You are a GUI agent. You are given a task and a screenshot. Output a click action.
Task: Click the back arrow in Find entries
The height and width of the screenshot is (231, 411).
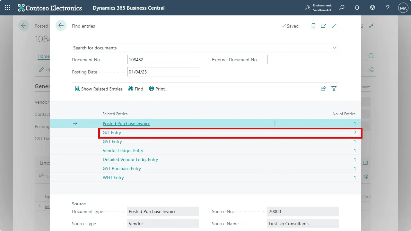pyautogui.click(x=61, y=26)
